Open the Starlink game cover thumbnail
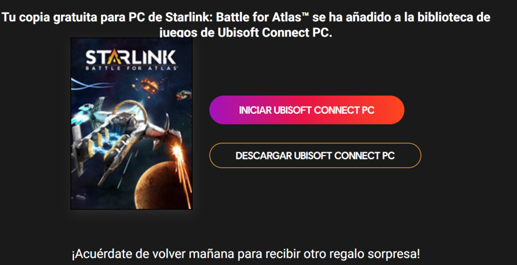Image resolution: width=517 pixels, height=265 pixels. click(x=131, y=123)
